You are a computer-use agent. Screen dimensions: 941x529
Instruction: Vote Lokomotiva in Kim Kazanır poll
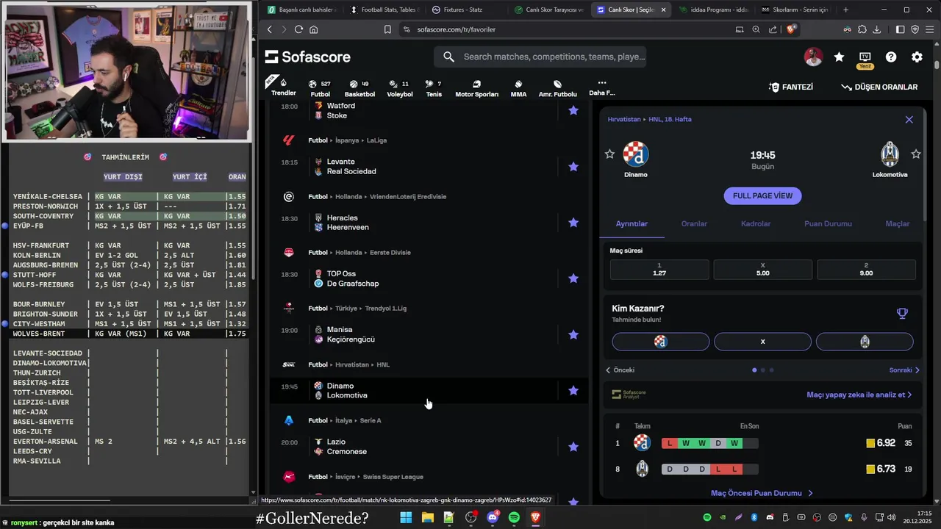pyautogui.click(x=865, y=342)
